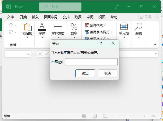Expand the 单元格 group chevron
Image resolution: width=163 pixels, height=121 pixels.
click(124, 37)
